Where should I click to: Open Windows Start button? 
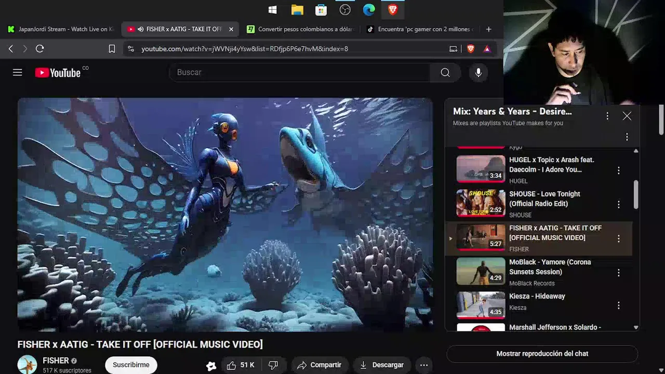tap(272, 10)
